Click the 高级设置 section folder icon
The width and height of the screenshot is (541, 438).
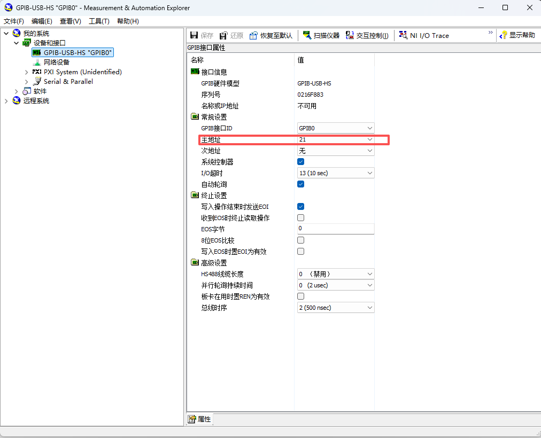click(x=195, y=263)
